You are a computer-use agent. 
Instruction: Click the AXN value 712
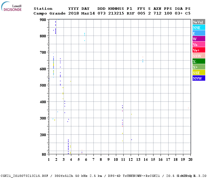pyautogui.click(x=157, y=13)
